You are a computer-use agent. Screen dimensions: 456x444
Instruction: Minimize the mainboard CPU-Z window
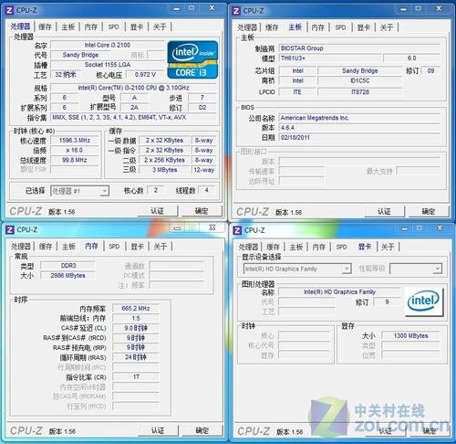click(403, 9)
